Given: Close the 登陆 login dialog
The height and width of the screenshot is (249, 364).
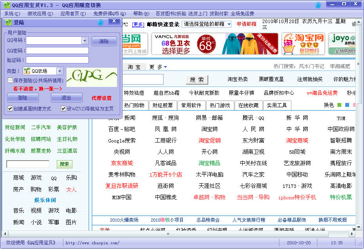Looking at the screenshot, I should coord(114,21).
